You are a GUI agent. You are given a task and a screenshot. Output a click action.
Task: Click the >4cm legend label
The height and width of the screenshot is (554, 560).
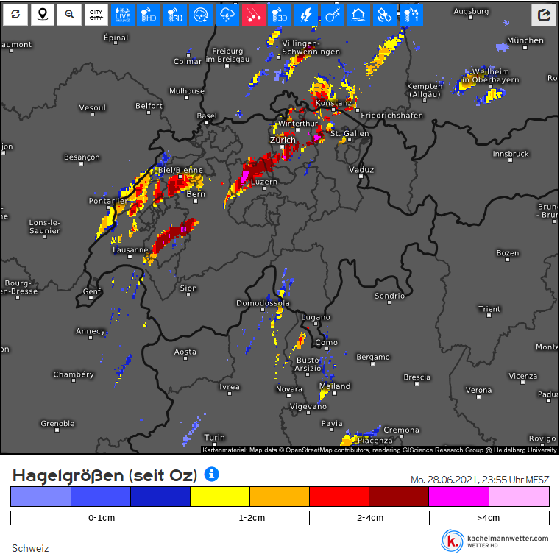[488, 518]
